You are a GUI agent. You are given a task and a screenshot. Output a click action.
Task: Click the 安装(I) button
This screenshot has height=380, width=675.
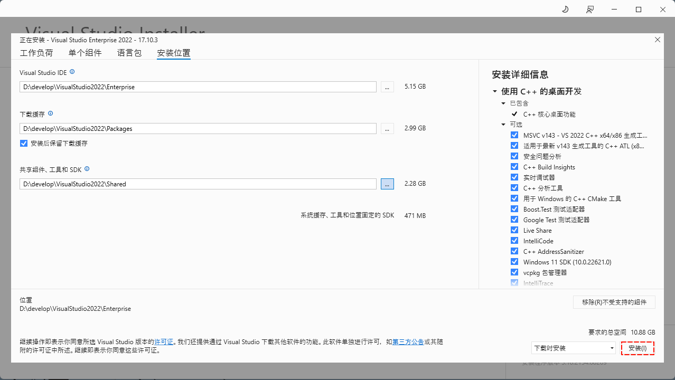(637, 348)
